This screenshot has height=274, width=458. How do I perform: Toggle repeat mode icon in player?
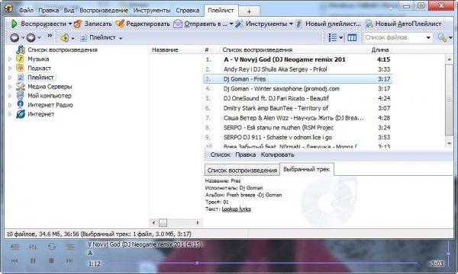(x=52, y=247)
